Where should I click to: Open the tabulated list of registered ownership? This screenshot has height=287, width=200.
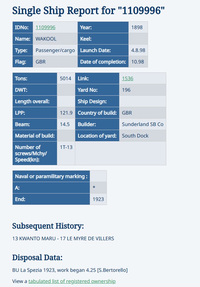tap(72, 281)
